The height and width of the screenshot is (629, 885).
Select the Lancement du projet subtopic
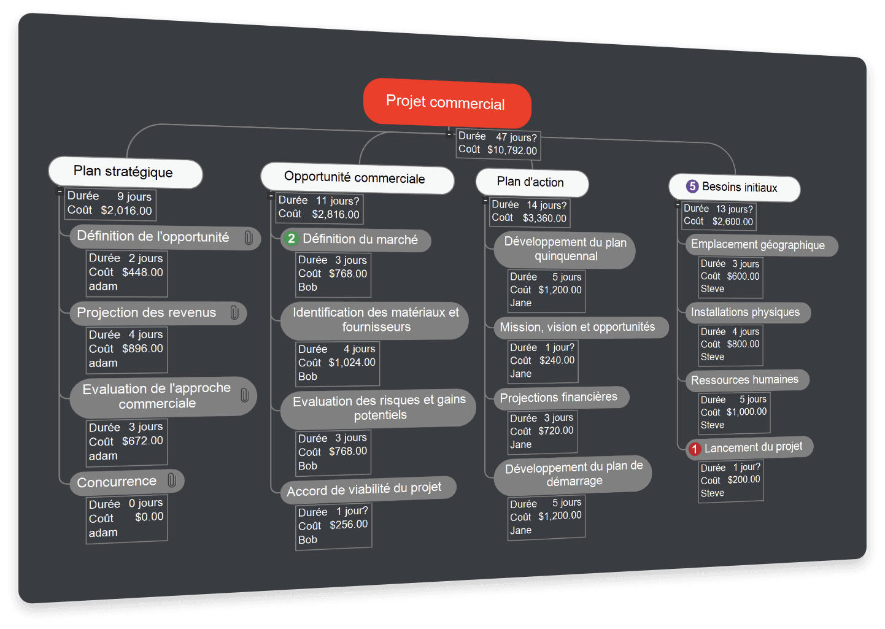(x=749, y=448)
